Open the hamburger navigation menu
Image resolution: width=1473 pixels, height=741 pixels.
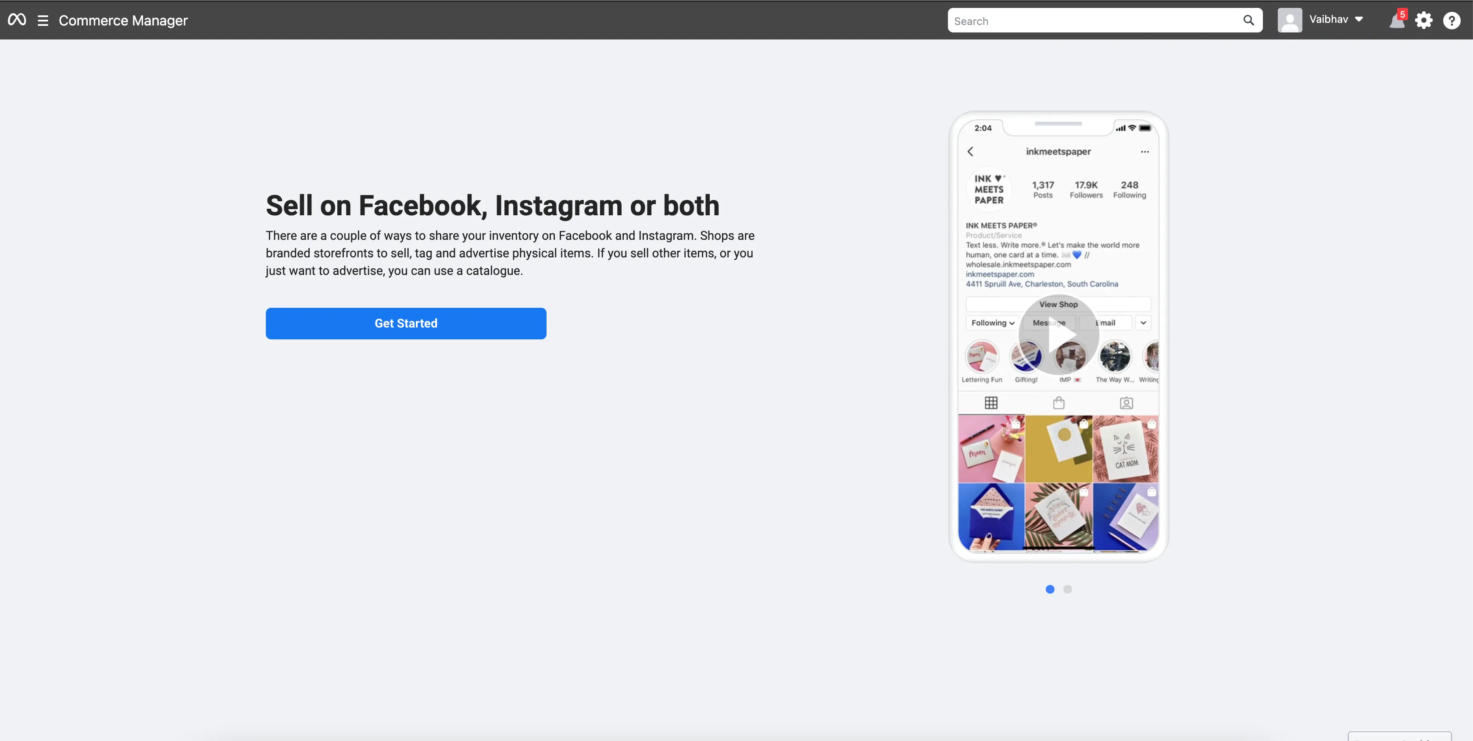point(43,21)
